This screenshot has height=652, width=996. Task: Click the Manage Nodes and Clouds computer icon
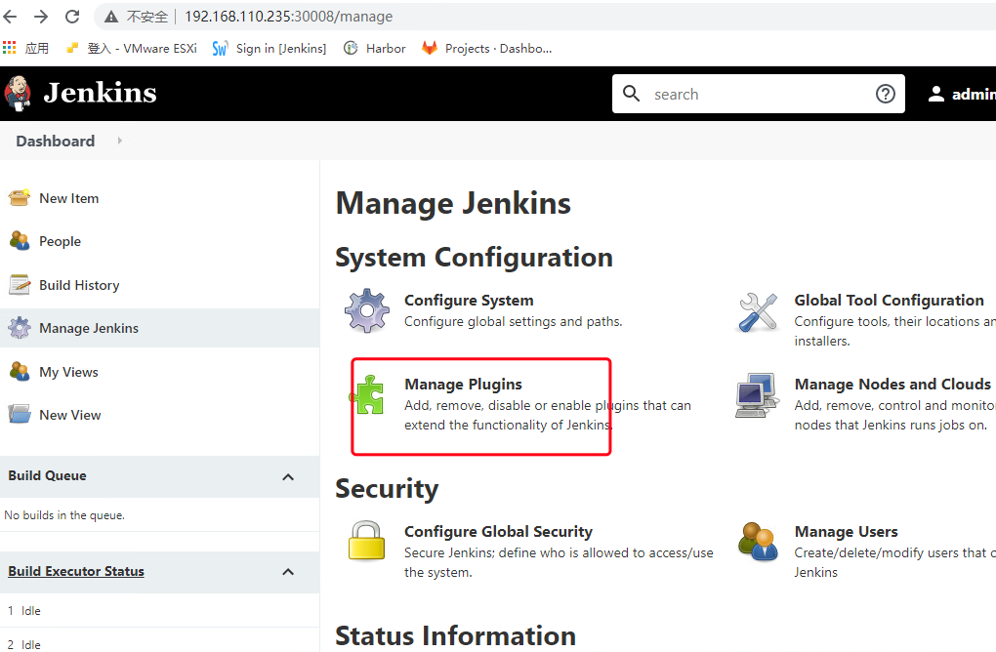[757, 395]
